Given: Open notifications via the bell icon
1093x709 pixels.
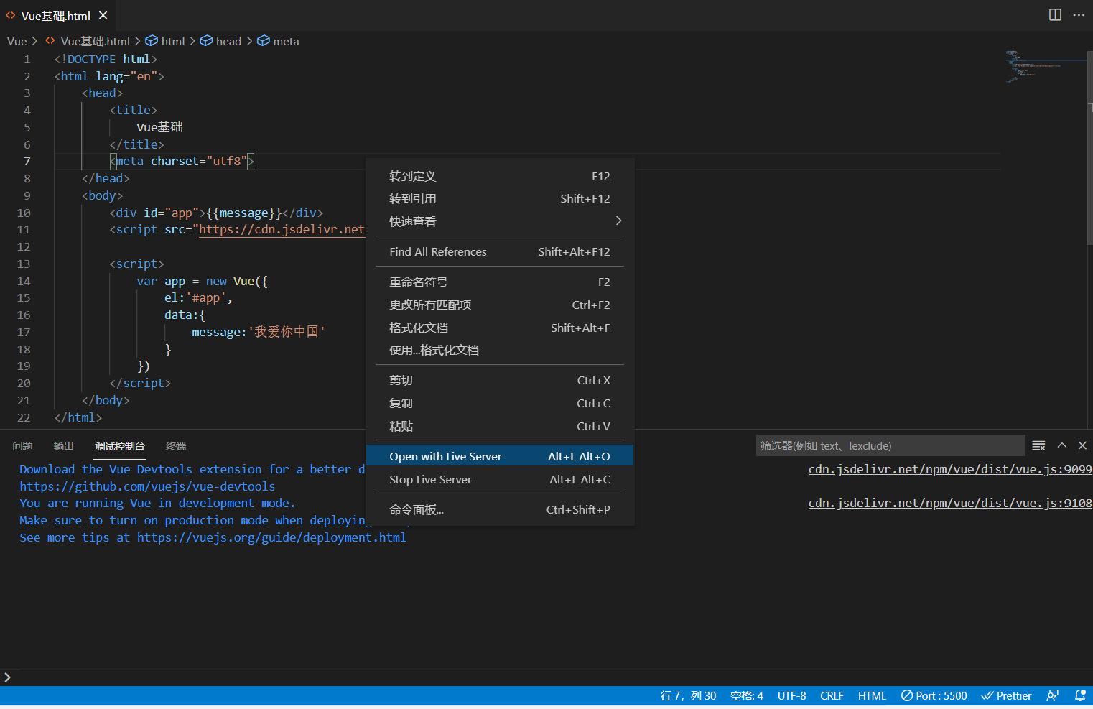Looking at the screenshot, I should (x=1080, y=695).
